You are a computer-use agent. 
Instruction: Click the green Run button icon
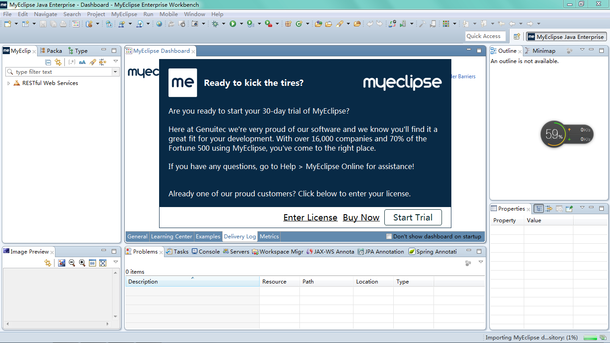(233, 24)
